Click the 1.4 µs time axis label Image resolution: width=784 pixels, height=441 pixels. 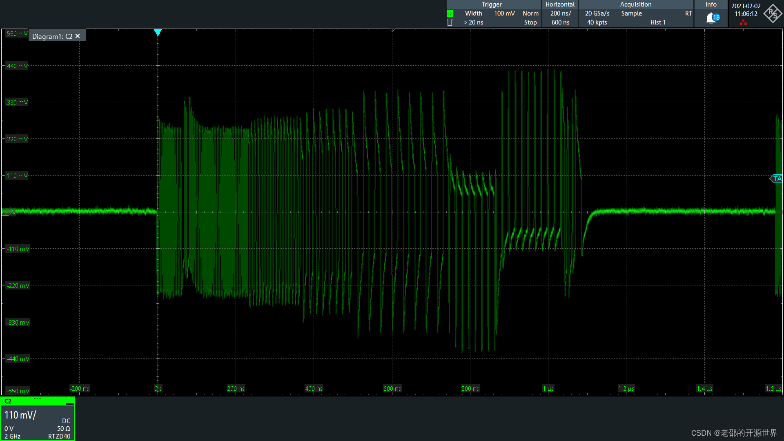click(704, 389)
